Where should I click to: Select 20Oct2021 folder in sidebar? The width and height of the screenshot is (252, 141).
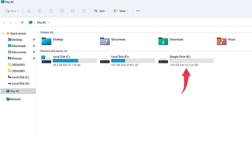pos(19,65)
